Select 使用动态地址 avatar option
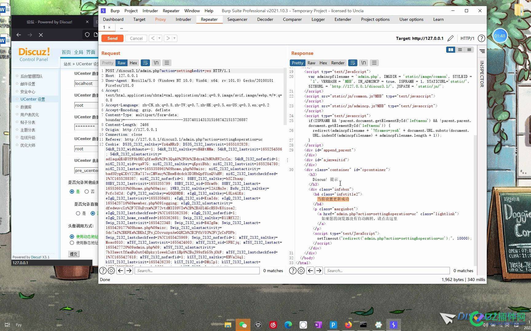The width and height of the screenshot is (531, 331). 72,237
